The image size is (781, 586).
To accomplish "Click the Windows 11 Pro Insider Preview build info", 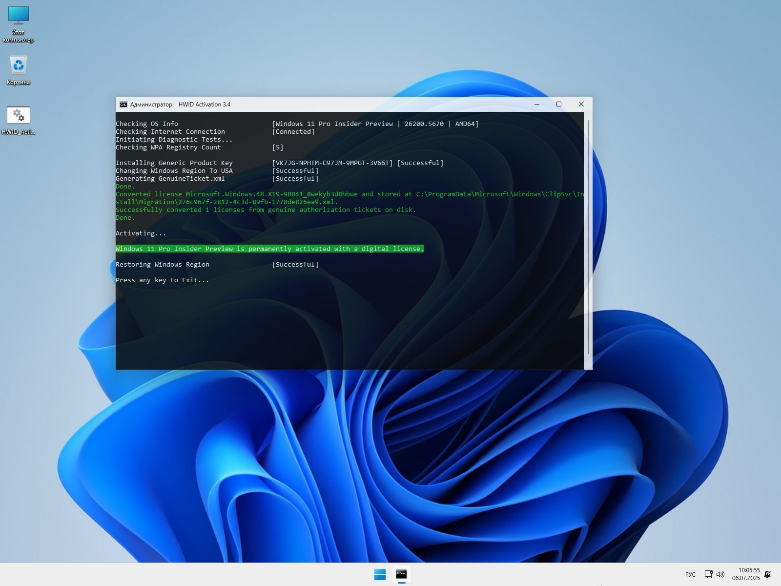I will pos(375,124).
